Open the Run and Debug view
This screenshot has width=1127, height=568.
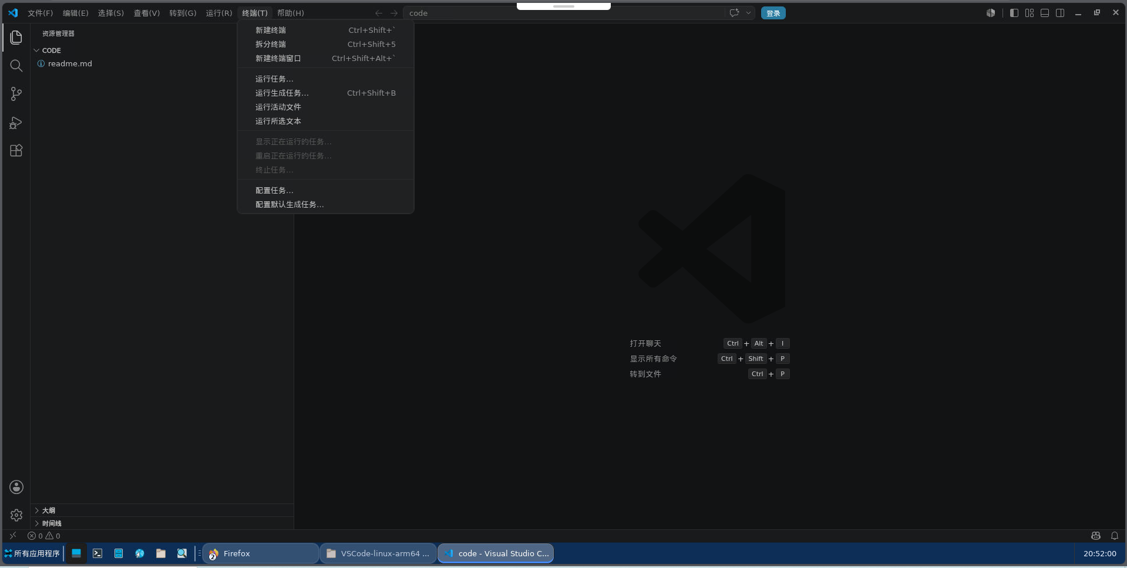[16, 123]
